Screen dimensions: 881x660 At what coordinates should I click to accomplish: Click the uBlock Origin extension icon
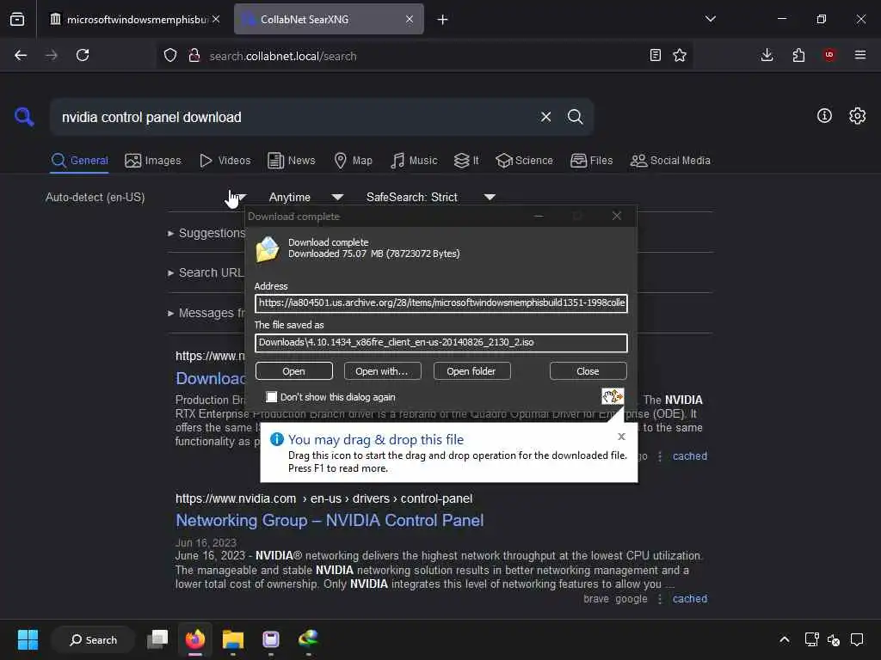pos(829,55)
